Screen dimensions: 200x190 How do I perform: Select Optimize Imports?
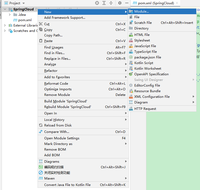pos(83,89)
